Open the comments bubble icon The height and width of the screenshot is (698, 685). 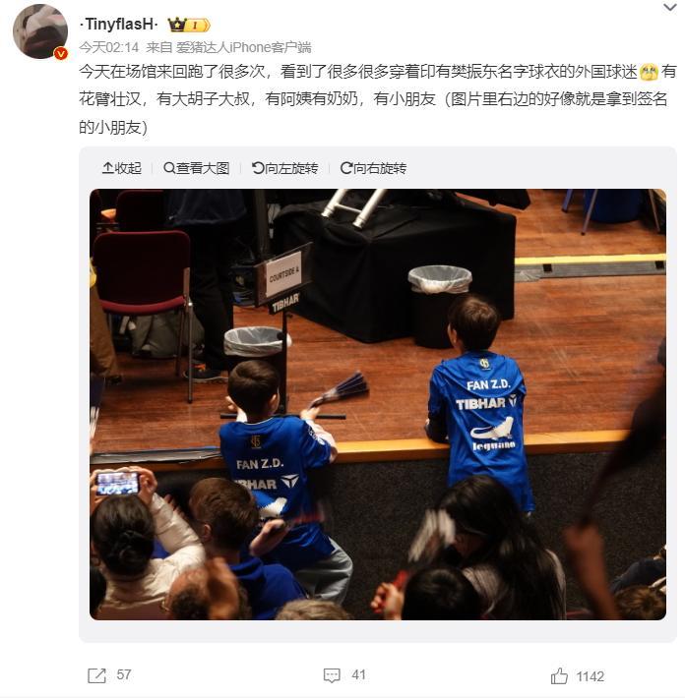click(332, 675)
